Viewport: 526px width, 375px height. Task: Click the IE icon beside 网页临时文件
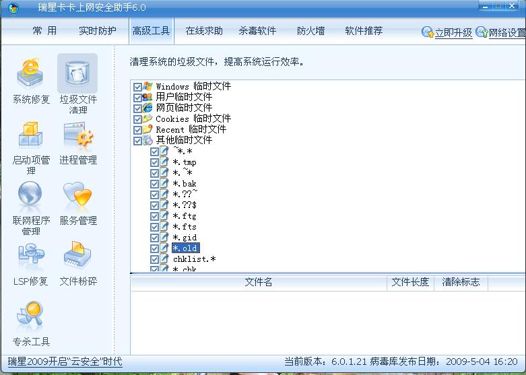[x=147, y=108]
